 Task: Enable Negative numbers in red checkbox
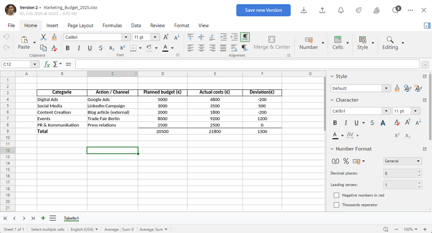336,195
